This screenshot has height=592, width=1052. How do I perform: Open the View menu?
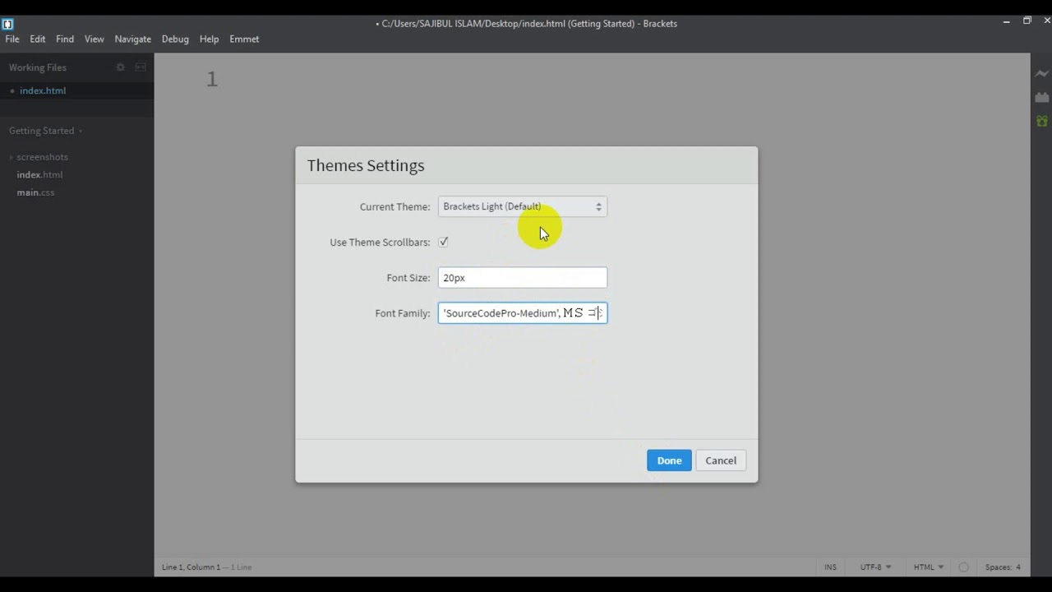[x=95, y=39]
